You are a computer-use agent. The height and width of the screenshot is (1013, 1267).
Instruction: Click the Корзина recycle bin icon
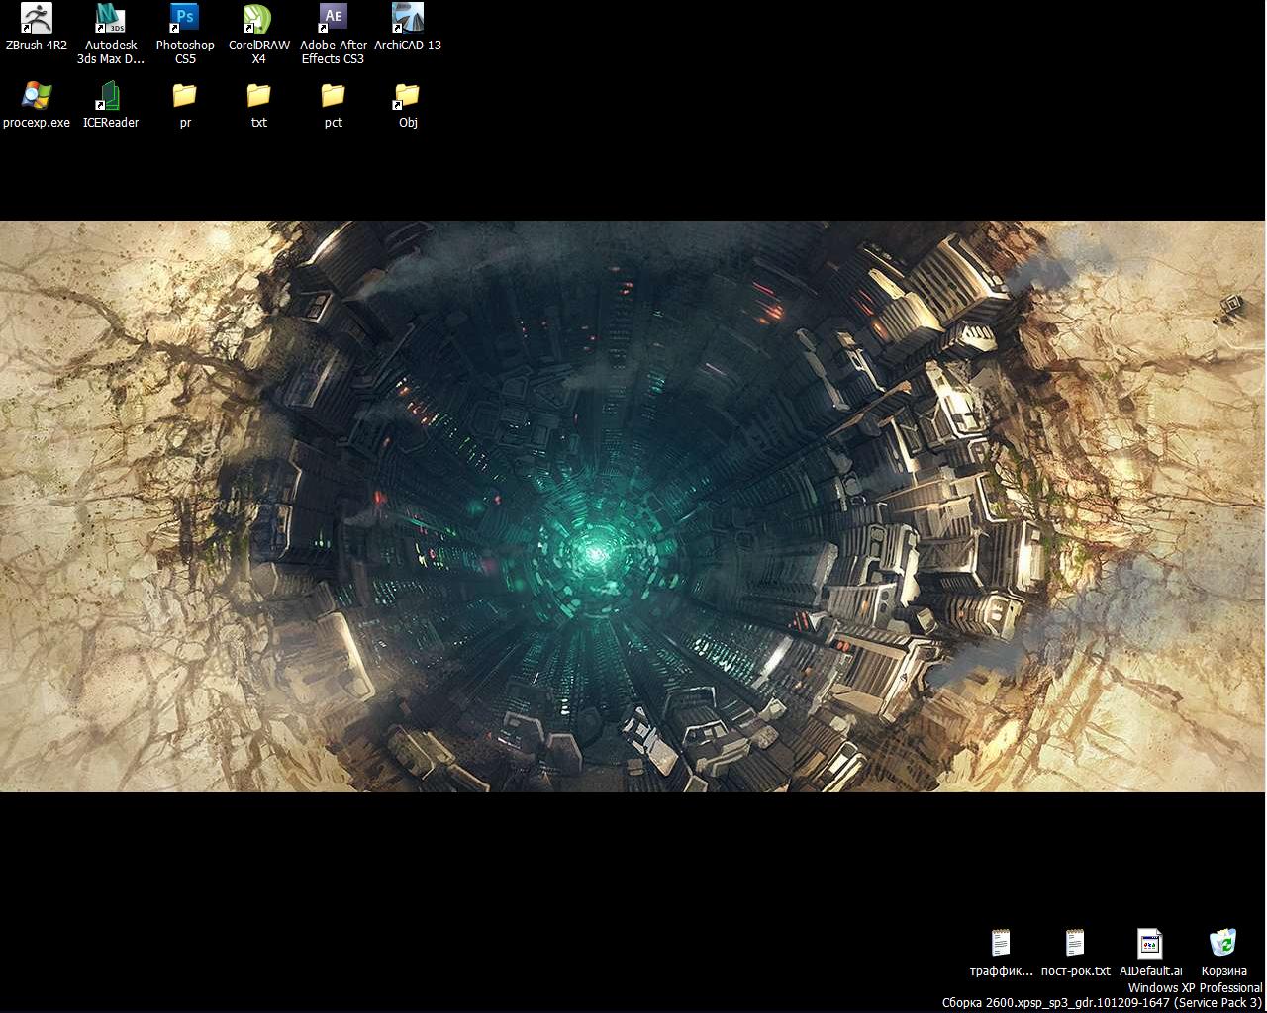pyautogui.click(x=1223, y=944)
